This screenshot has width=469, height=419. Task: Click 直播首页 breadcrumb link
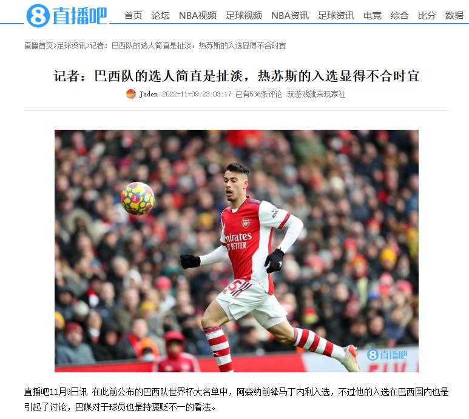point(39,45)
